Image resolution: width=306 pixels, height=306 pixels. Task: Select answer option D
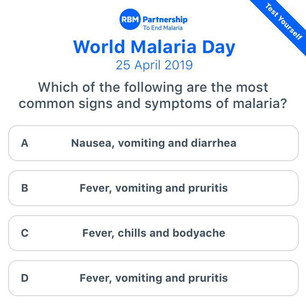[153, 278]
